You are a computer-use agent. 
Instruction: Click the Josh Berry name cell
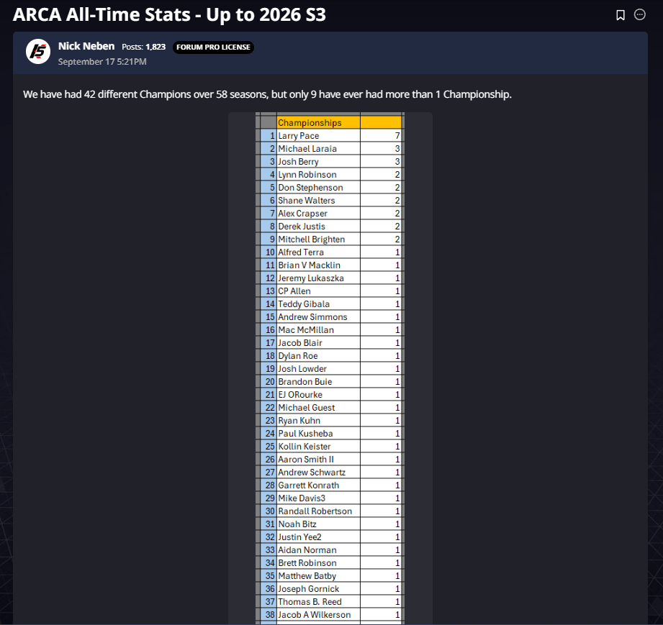point(318,161)
